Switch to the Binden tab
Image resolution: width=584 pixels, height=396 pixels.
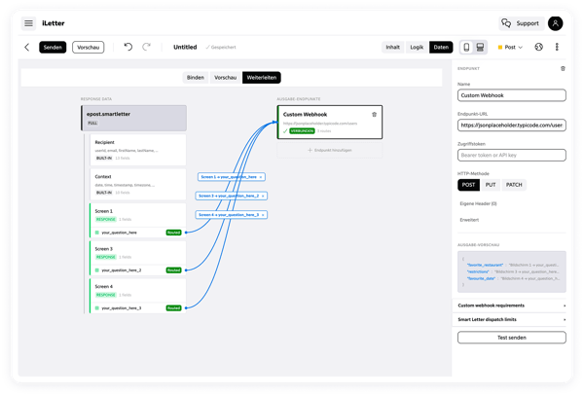(196, 78)
